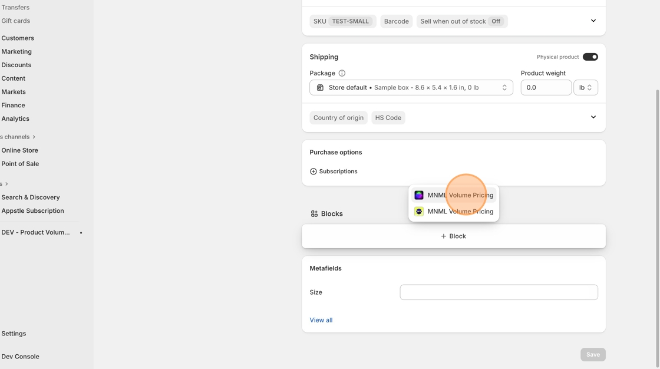Viewport: 660px width, 369px height.
Task: Click the Product weight input field
Action: 546,88
